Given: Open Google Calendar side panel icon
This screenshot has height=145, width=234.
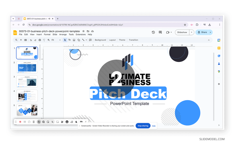Looking at the screenshot, I should [219, 40].
